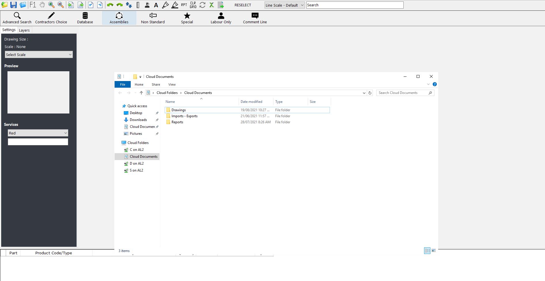Expand the Select Scale dropdown
545x281 pixels.
[x=39, y=55]
